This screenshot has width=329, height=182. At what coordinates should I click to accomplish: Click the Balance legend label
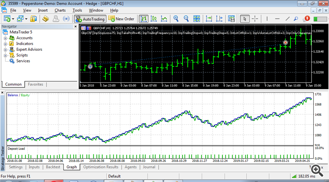point(13,95)
